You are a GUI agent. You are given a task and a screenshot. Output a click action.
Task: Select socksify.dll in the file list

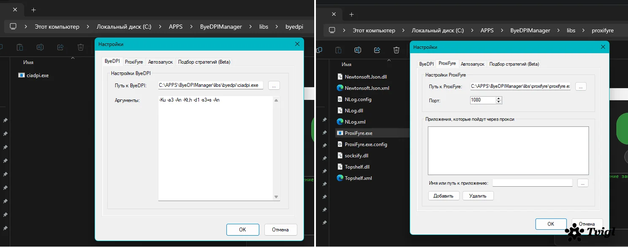tap(356, 156)
